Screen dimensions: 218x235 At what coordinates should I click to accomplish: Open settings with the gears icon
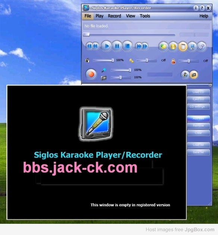pyautogui.click(x=202, y=47)
